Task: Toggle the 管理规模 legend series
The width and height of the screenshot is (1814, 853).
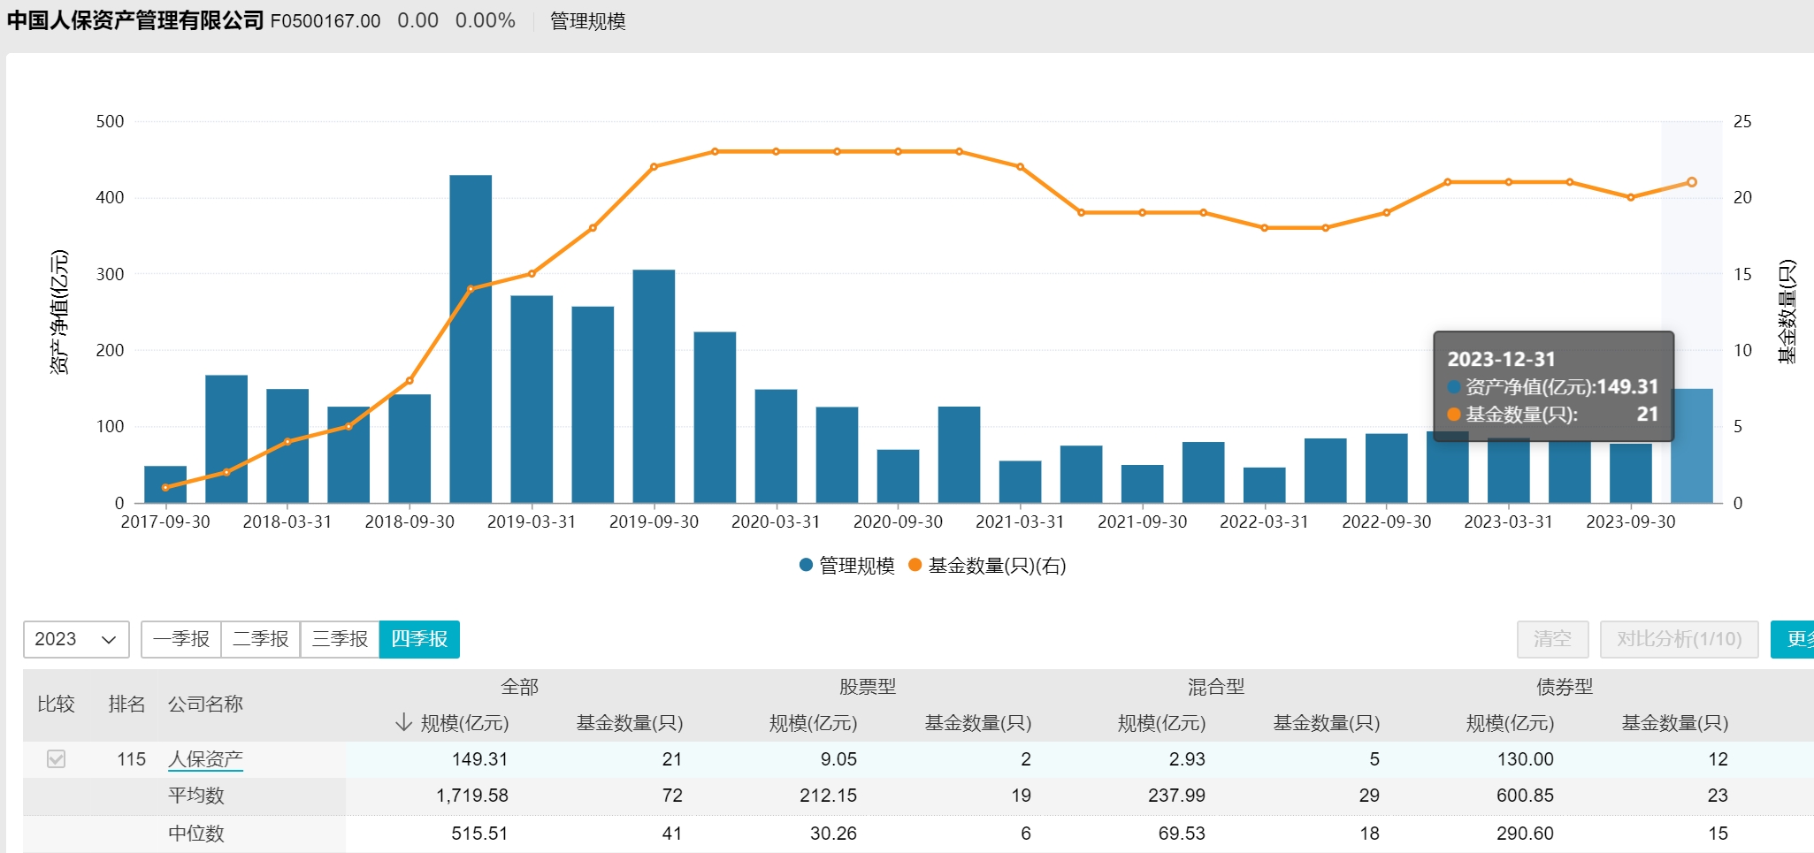Action: (846, 566)
